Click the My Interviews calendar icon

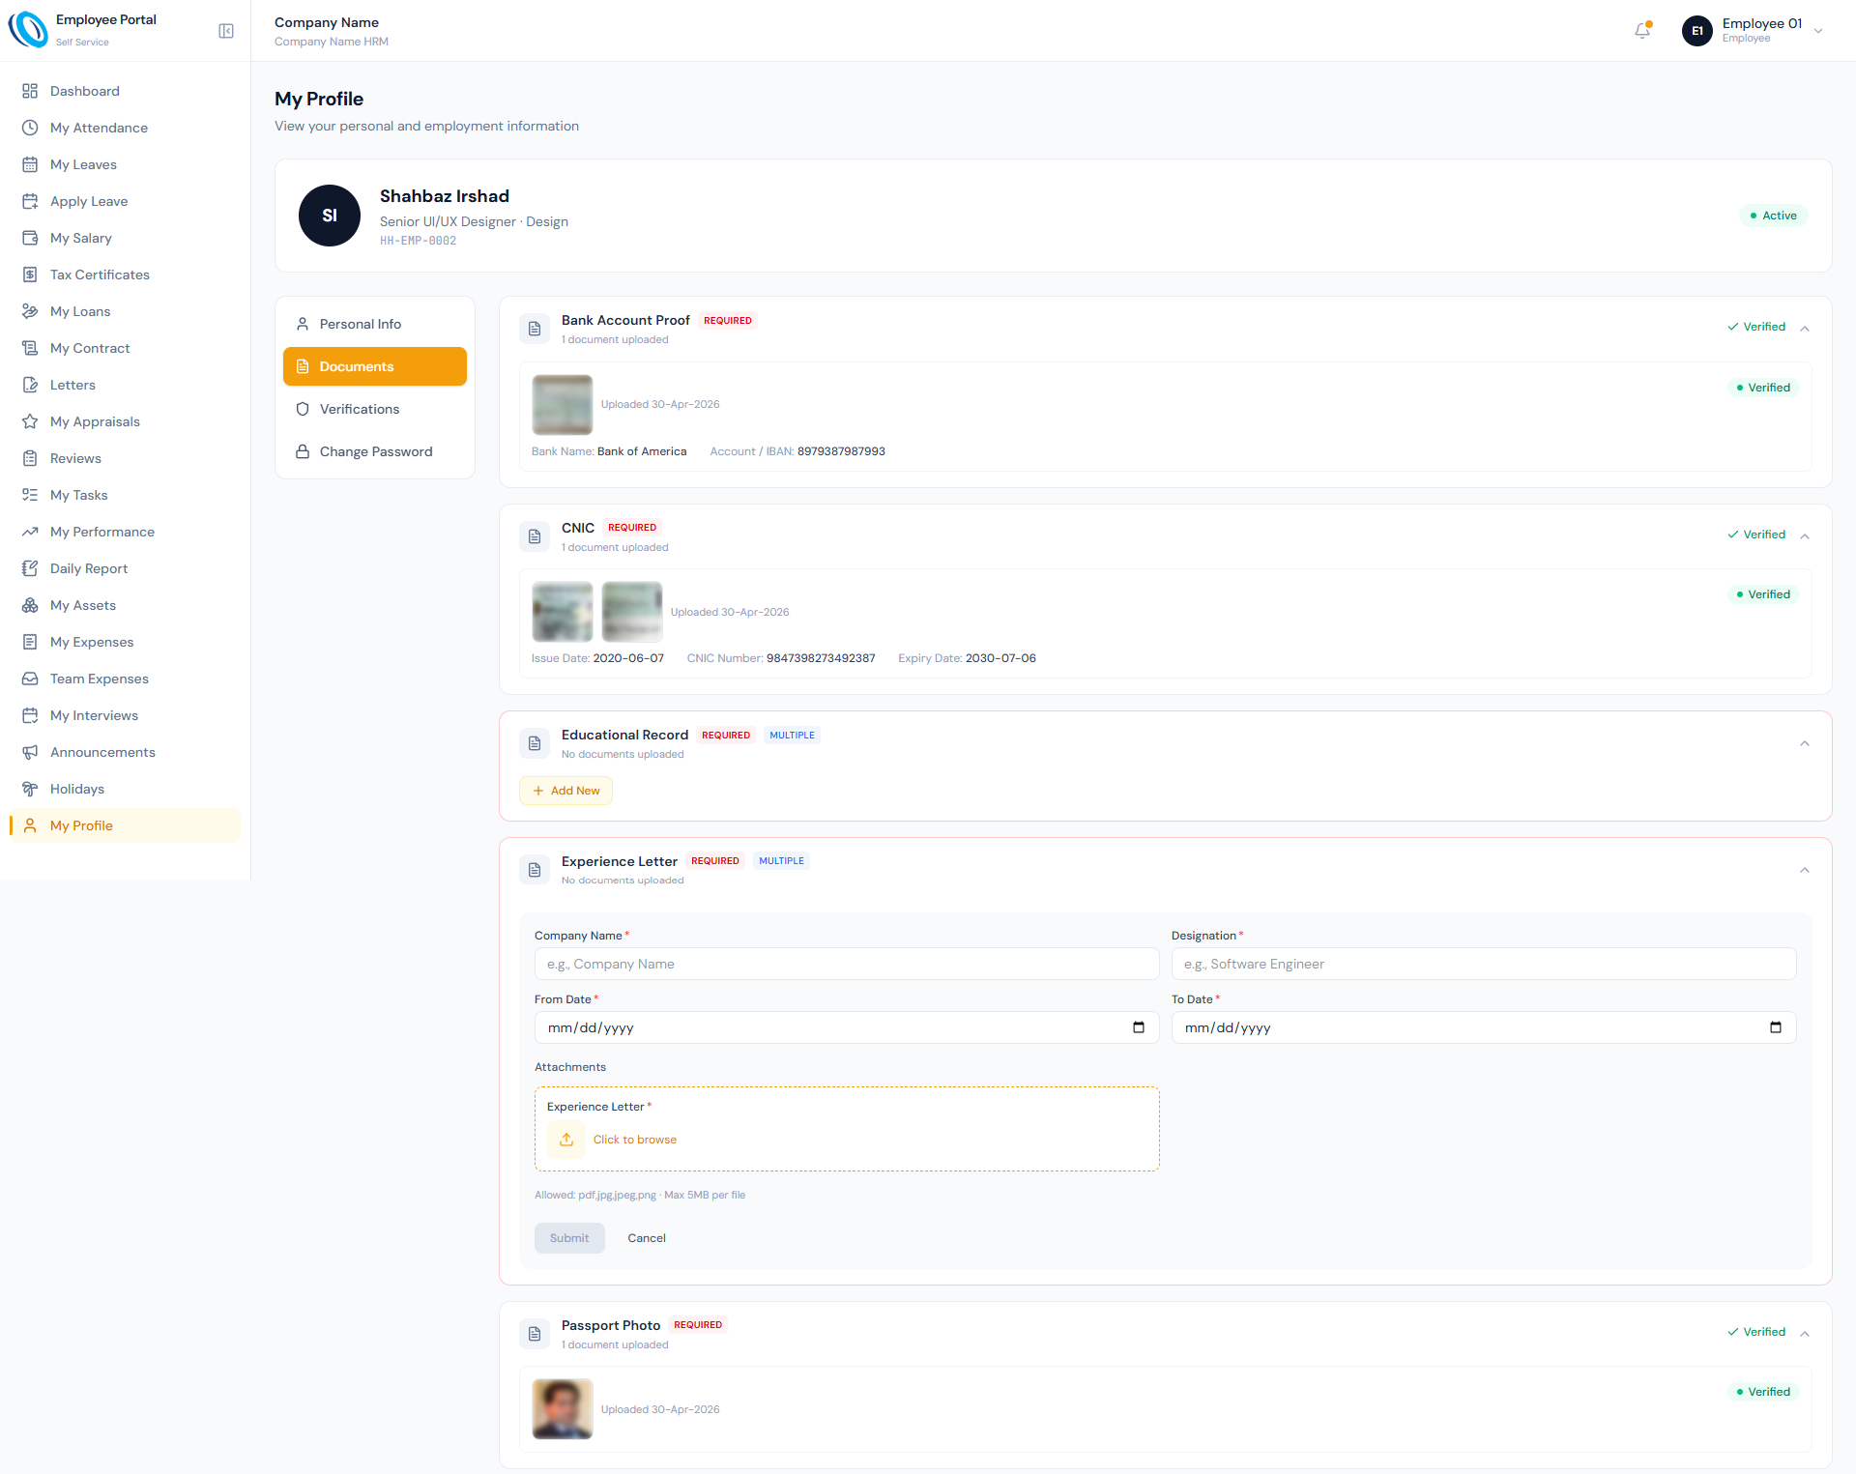click(x=30, y=715)
